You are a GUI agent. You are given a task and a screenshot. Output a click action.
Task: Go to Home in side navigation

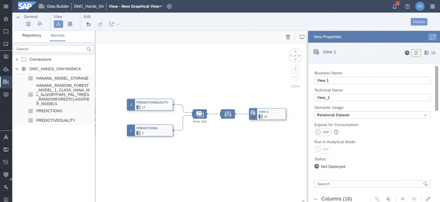(6, 19)
